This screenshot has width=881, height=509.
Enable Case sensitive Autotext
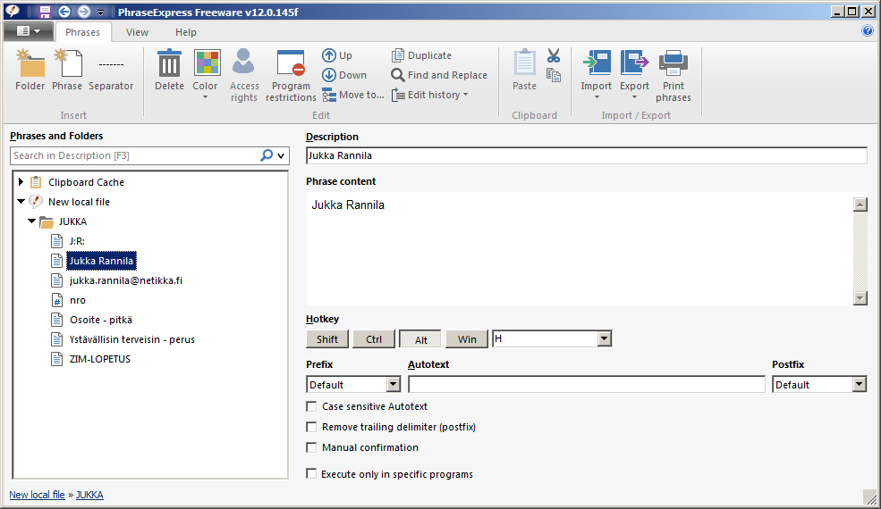pyautogui.click(x=311, y=406)
